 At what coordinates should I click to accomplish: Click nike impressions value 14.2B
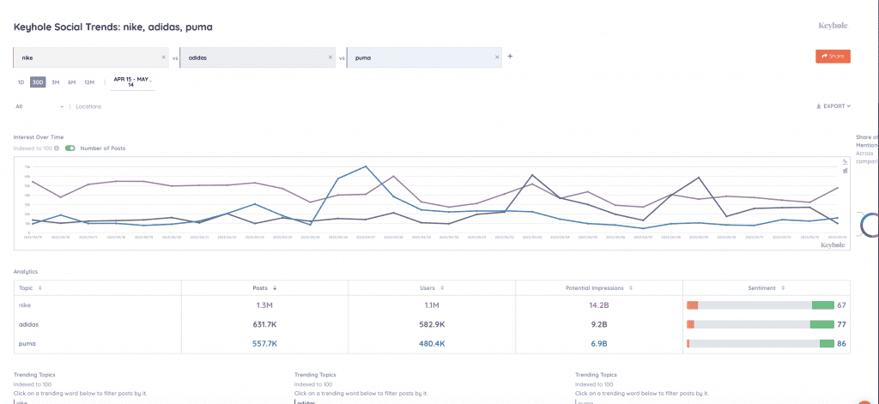pyautogui.click(x=598, y=305)
